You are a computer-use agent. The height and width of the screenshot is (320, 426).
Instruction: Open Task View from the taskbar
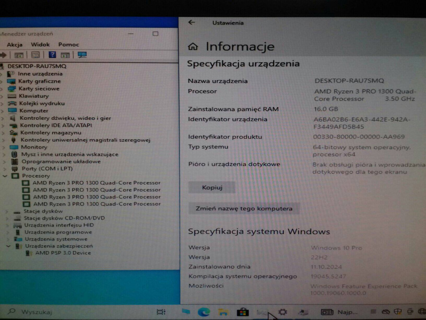click(x=161, y=312)
